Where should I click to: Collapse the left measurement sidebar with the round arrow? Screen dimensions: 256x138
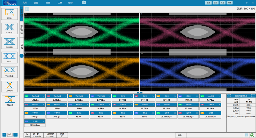[21, 56]
